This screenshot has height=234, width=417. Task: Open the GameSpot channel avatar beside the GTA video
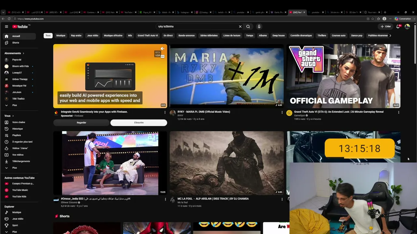[289, 113]
